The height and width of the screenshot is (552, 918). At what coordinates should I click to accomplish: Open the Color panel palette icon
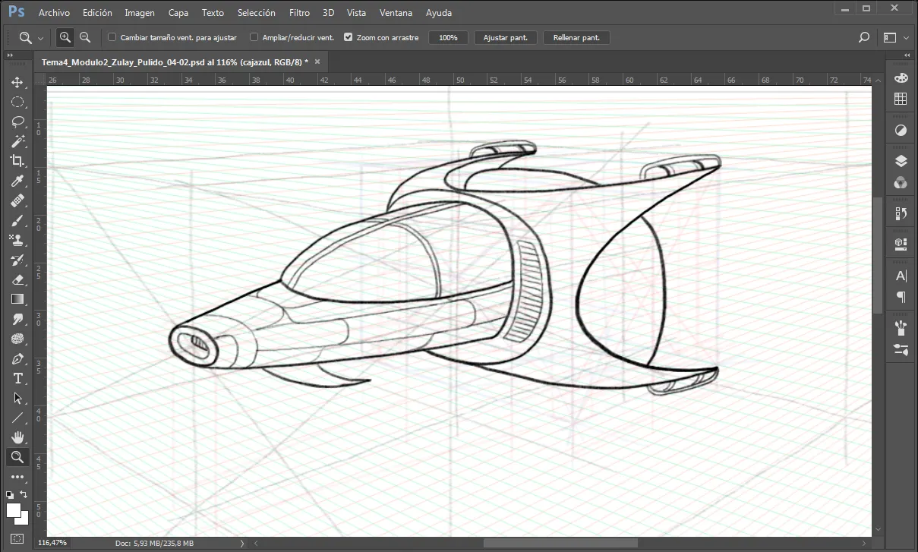point(901,78)
